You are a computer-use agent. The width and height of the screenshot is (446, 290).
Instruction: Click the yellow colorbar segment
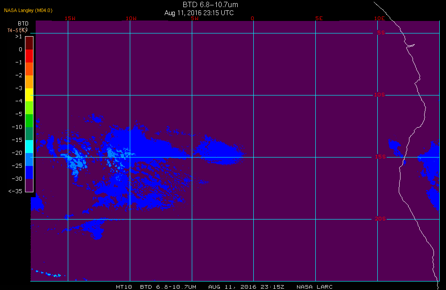(29, 95)
